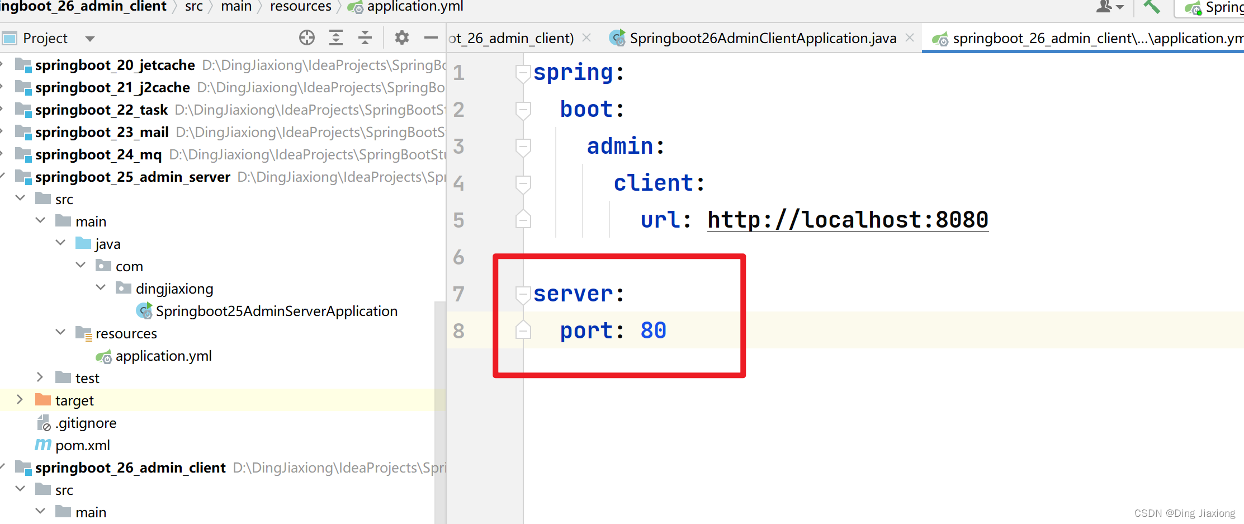Select springboot_26_admin_client module in tree

(130, 468)
